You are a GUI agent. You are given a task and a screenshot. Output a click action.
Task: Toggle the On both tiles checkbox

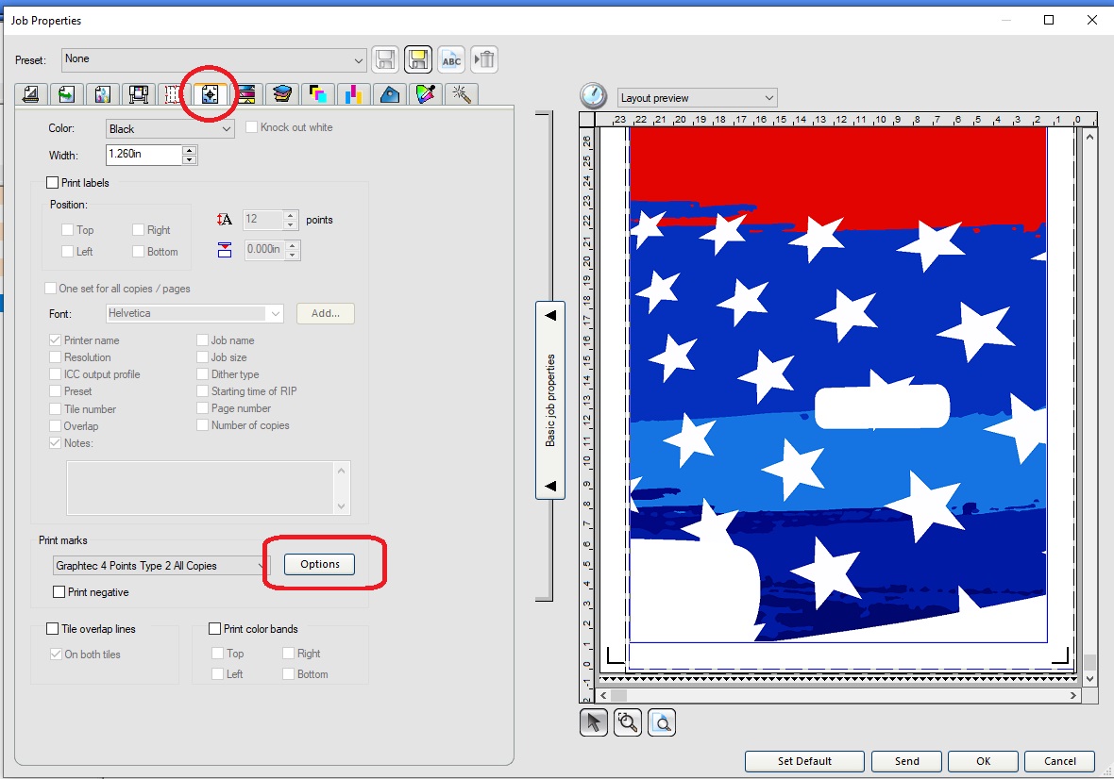pyautogui.click(x=56, y=655)
